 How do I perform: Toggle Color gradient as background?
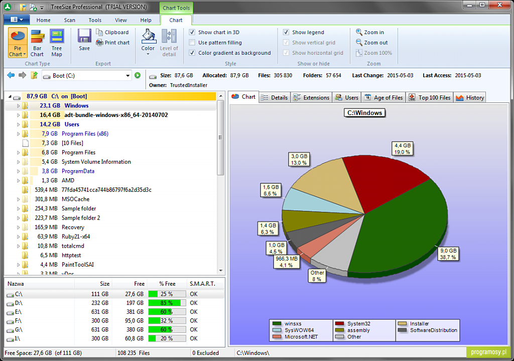192,53
